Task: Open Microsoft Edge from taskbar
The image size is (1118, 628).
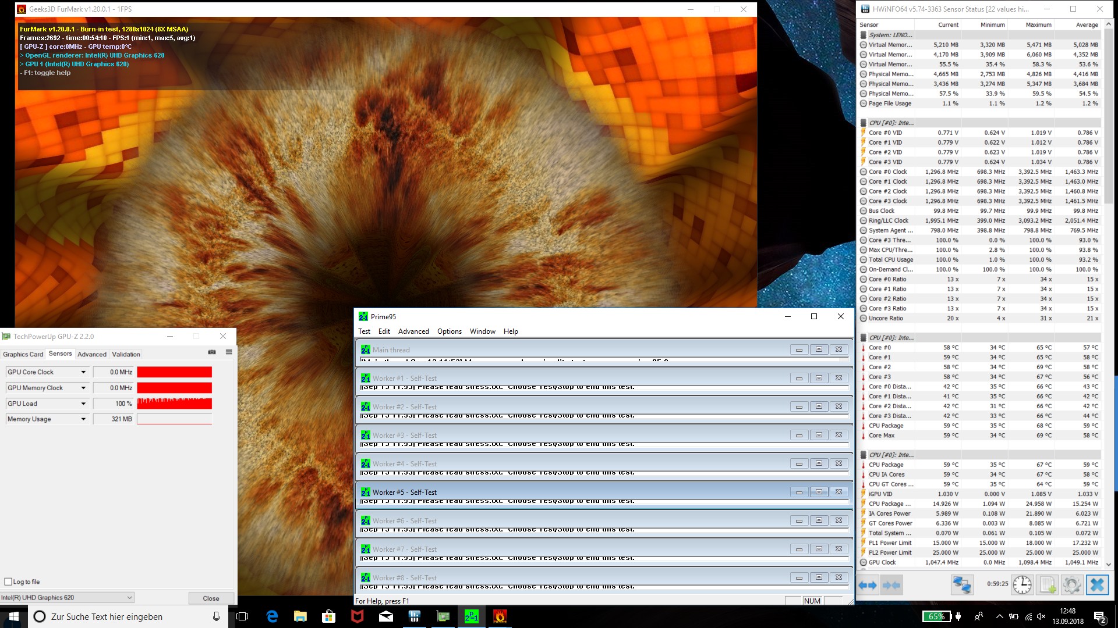Action: (x=272, y=616)
